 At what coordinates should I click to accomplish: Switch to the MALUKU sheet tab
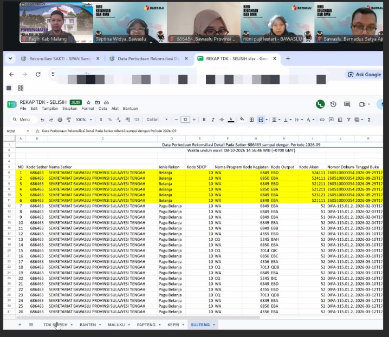click(x=116, y=325)
